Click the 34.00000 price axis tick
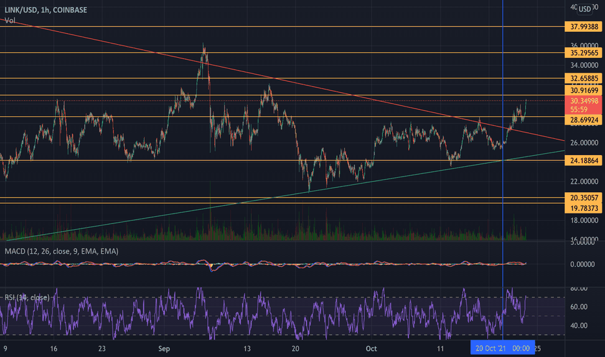This screenshot has width=605, height=357. pos(584,65)
